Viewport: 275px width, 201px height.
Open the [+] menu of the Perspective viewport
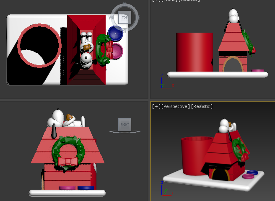(156, 106)
